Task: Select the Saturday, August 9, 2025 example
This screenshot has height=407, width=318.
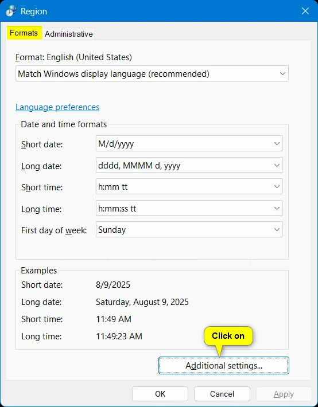Action: click(x=142, y=302)
